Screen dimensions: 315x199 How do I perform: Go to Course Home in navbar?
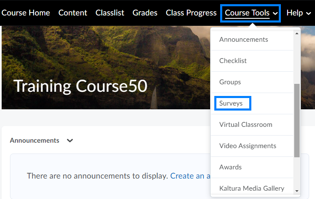(26, 13)
